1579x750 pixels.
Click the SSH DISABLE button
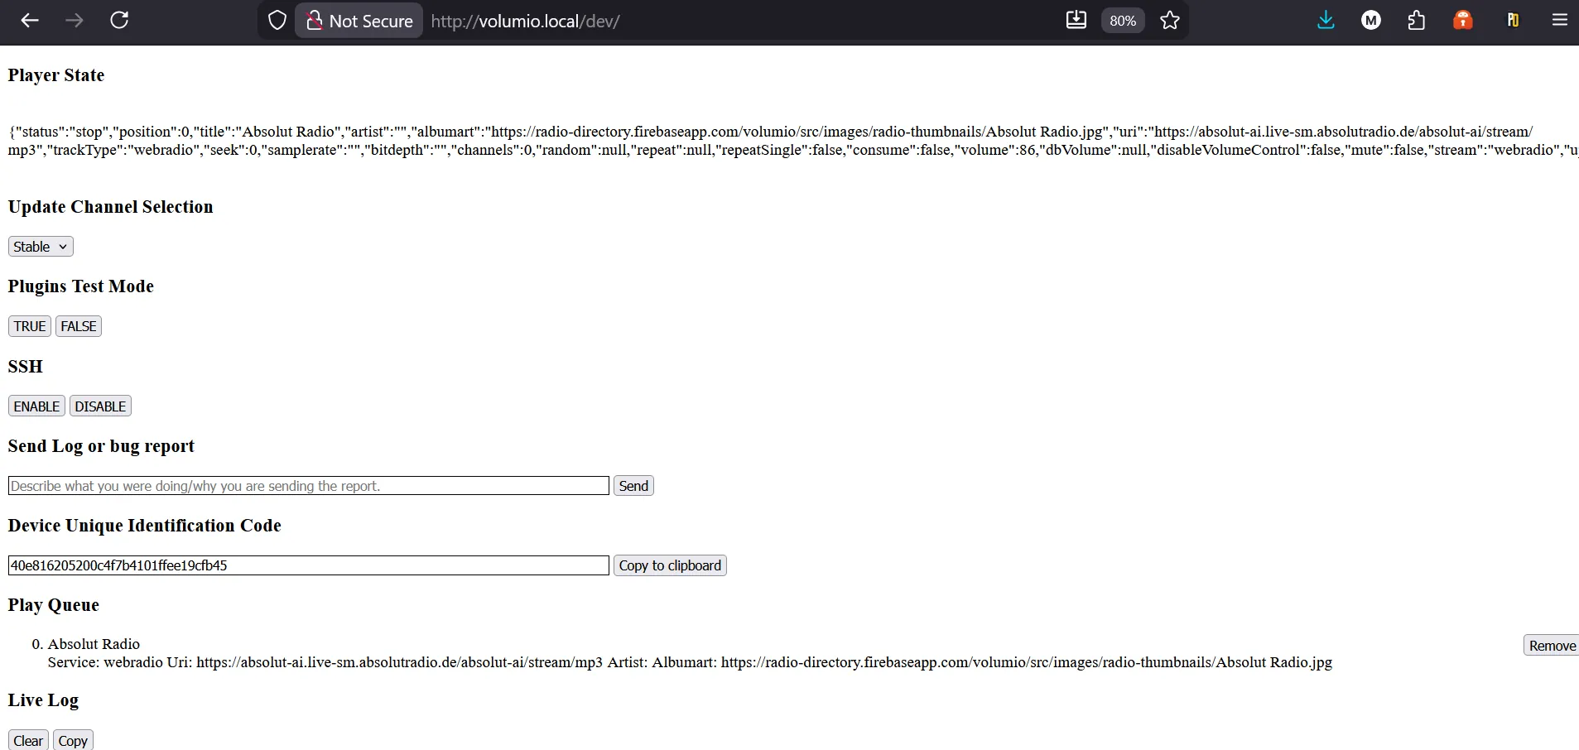pos(100,406)
